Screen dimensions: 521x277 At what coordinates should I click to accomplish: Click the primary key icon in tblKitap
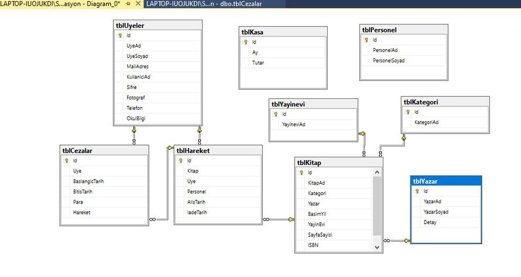tap(302, 172)
